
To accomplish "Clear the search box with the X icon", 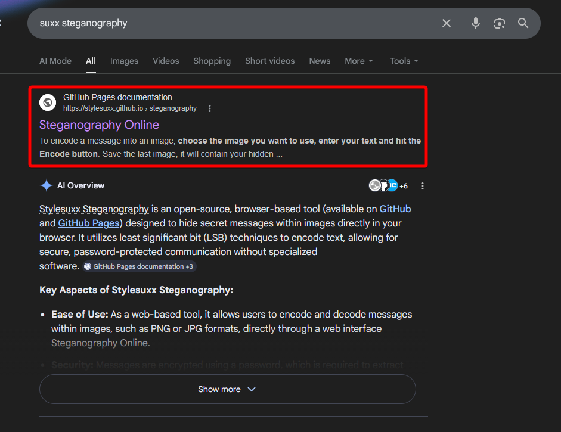I will (x=446, y=23).
